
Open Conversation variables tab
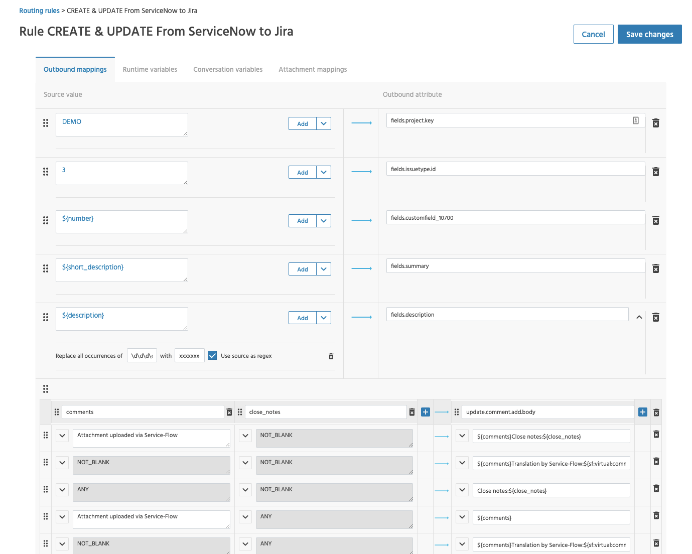(x=228, y=69)
